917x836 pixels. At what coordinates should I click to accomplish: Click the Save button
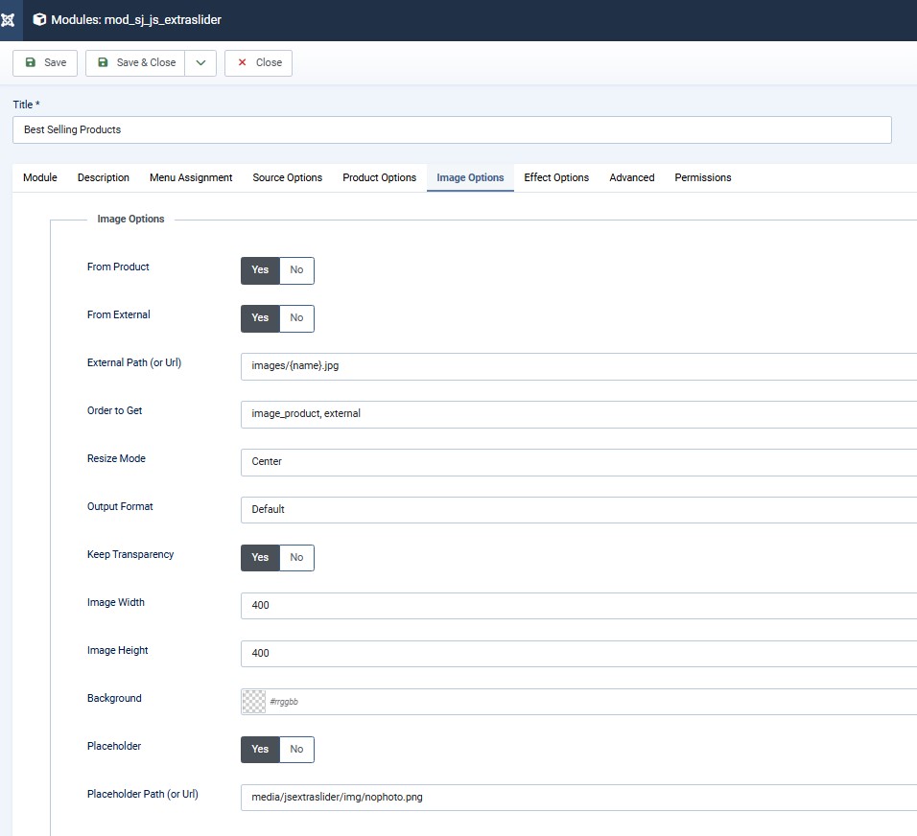point(45,63)
